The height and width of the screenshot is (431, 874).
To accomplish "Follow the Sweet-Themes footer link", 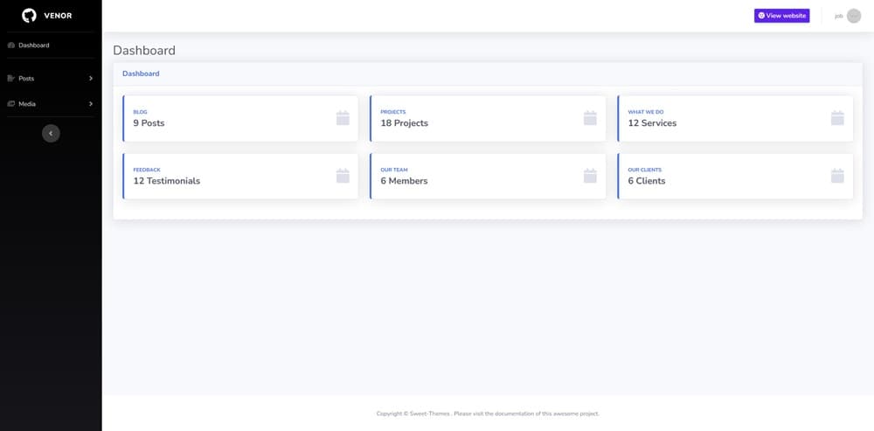I will tap(430, 414).
